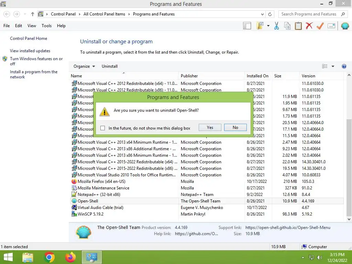Click the program list vertical scrollbar thumb

[x=349, y=167]
